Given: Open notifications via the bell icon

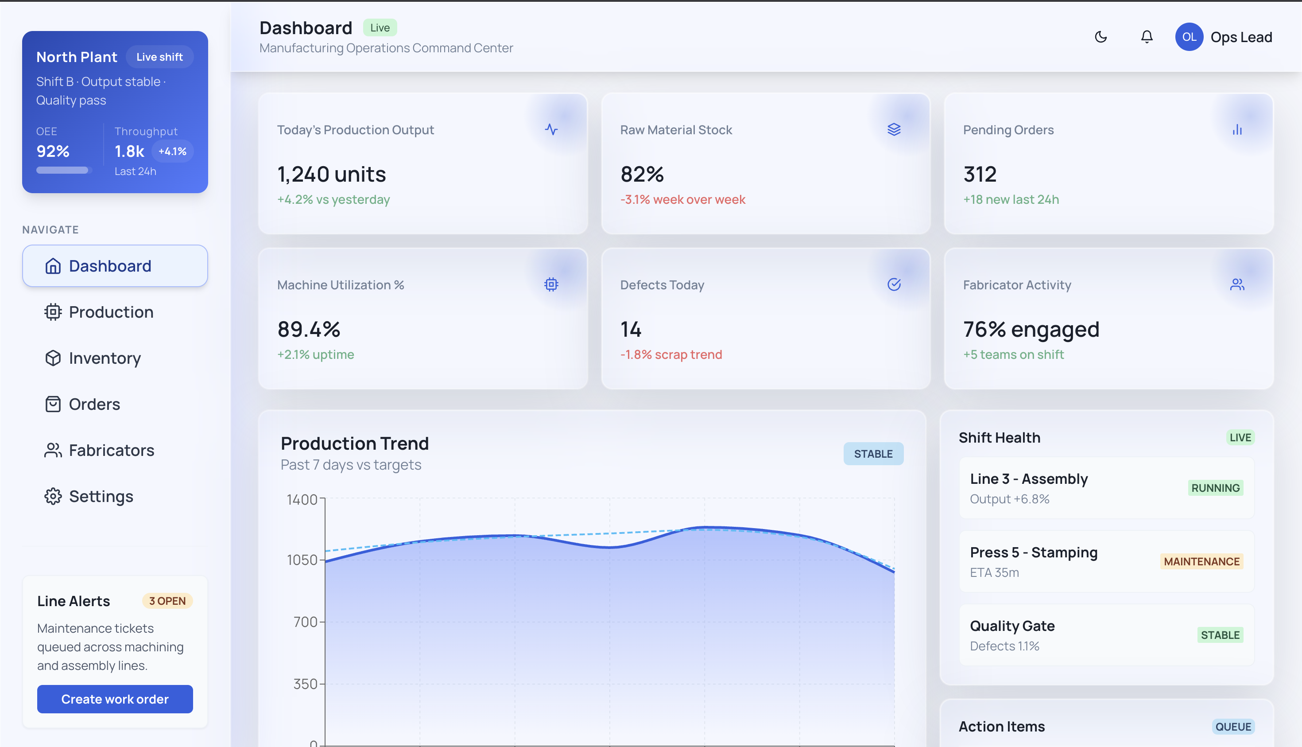Looking at the screenshot, I should pyautogui.click(x=1146, y=36).
